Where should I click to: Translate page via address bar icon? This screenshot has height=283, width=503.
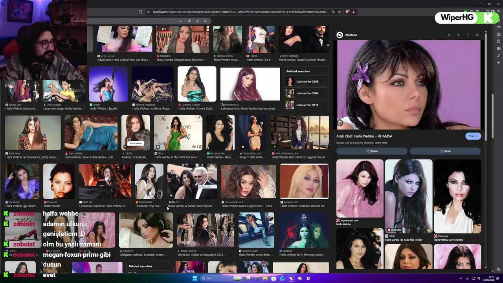pos(333,12)
